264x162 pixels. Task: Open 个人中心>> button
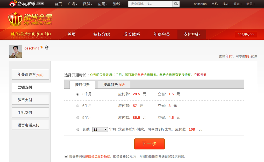[x=246, y=34]
